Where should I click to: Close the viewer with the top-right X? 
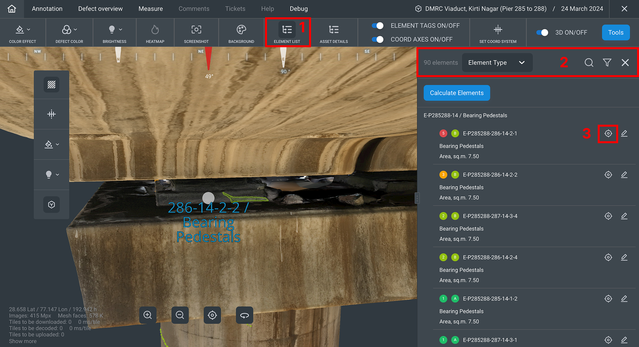(x=624, y=9)
